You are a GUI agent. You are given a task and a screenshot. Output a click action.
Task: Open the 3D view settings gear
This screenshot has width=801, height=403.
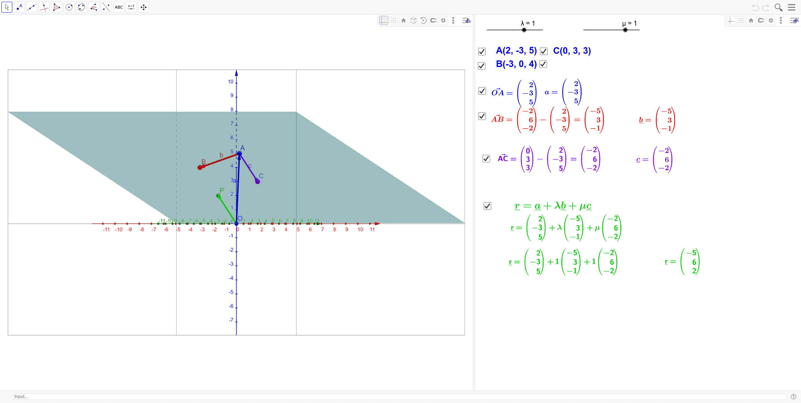click(x=443, y=20)
